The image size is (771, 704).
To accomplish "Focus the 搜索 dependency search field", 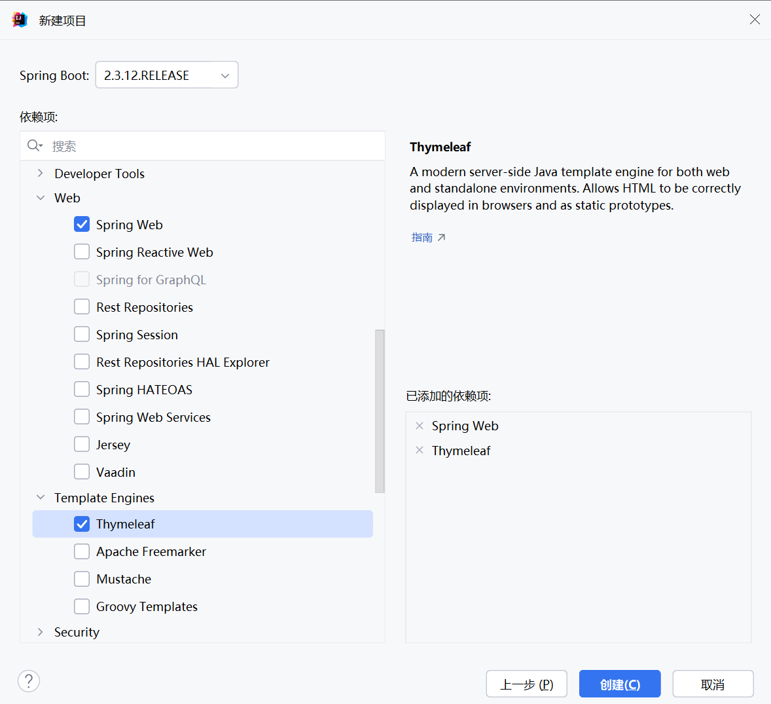I will point(203,145).
